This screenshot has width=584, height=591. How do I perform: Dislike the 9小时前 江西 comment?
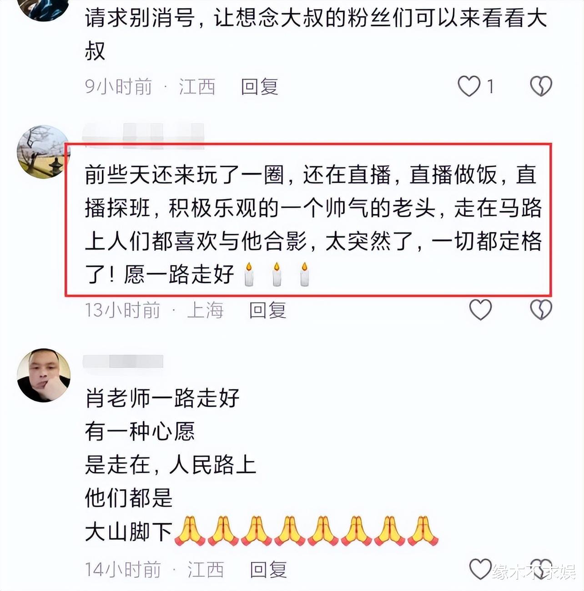[541, 86]
